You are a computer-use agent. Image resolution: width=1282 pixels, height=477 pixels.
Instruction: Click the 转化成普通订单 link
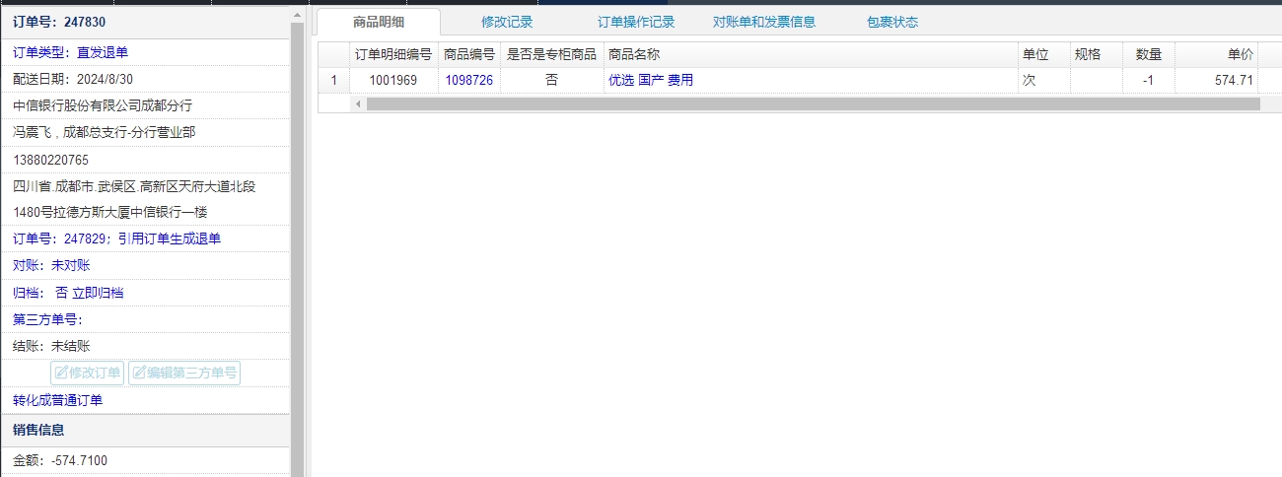click(57, 400)
